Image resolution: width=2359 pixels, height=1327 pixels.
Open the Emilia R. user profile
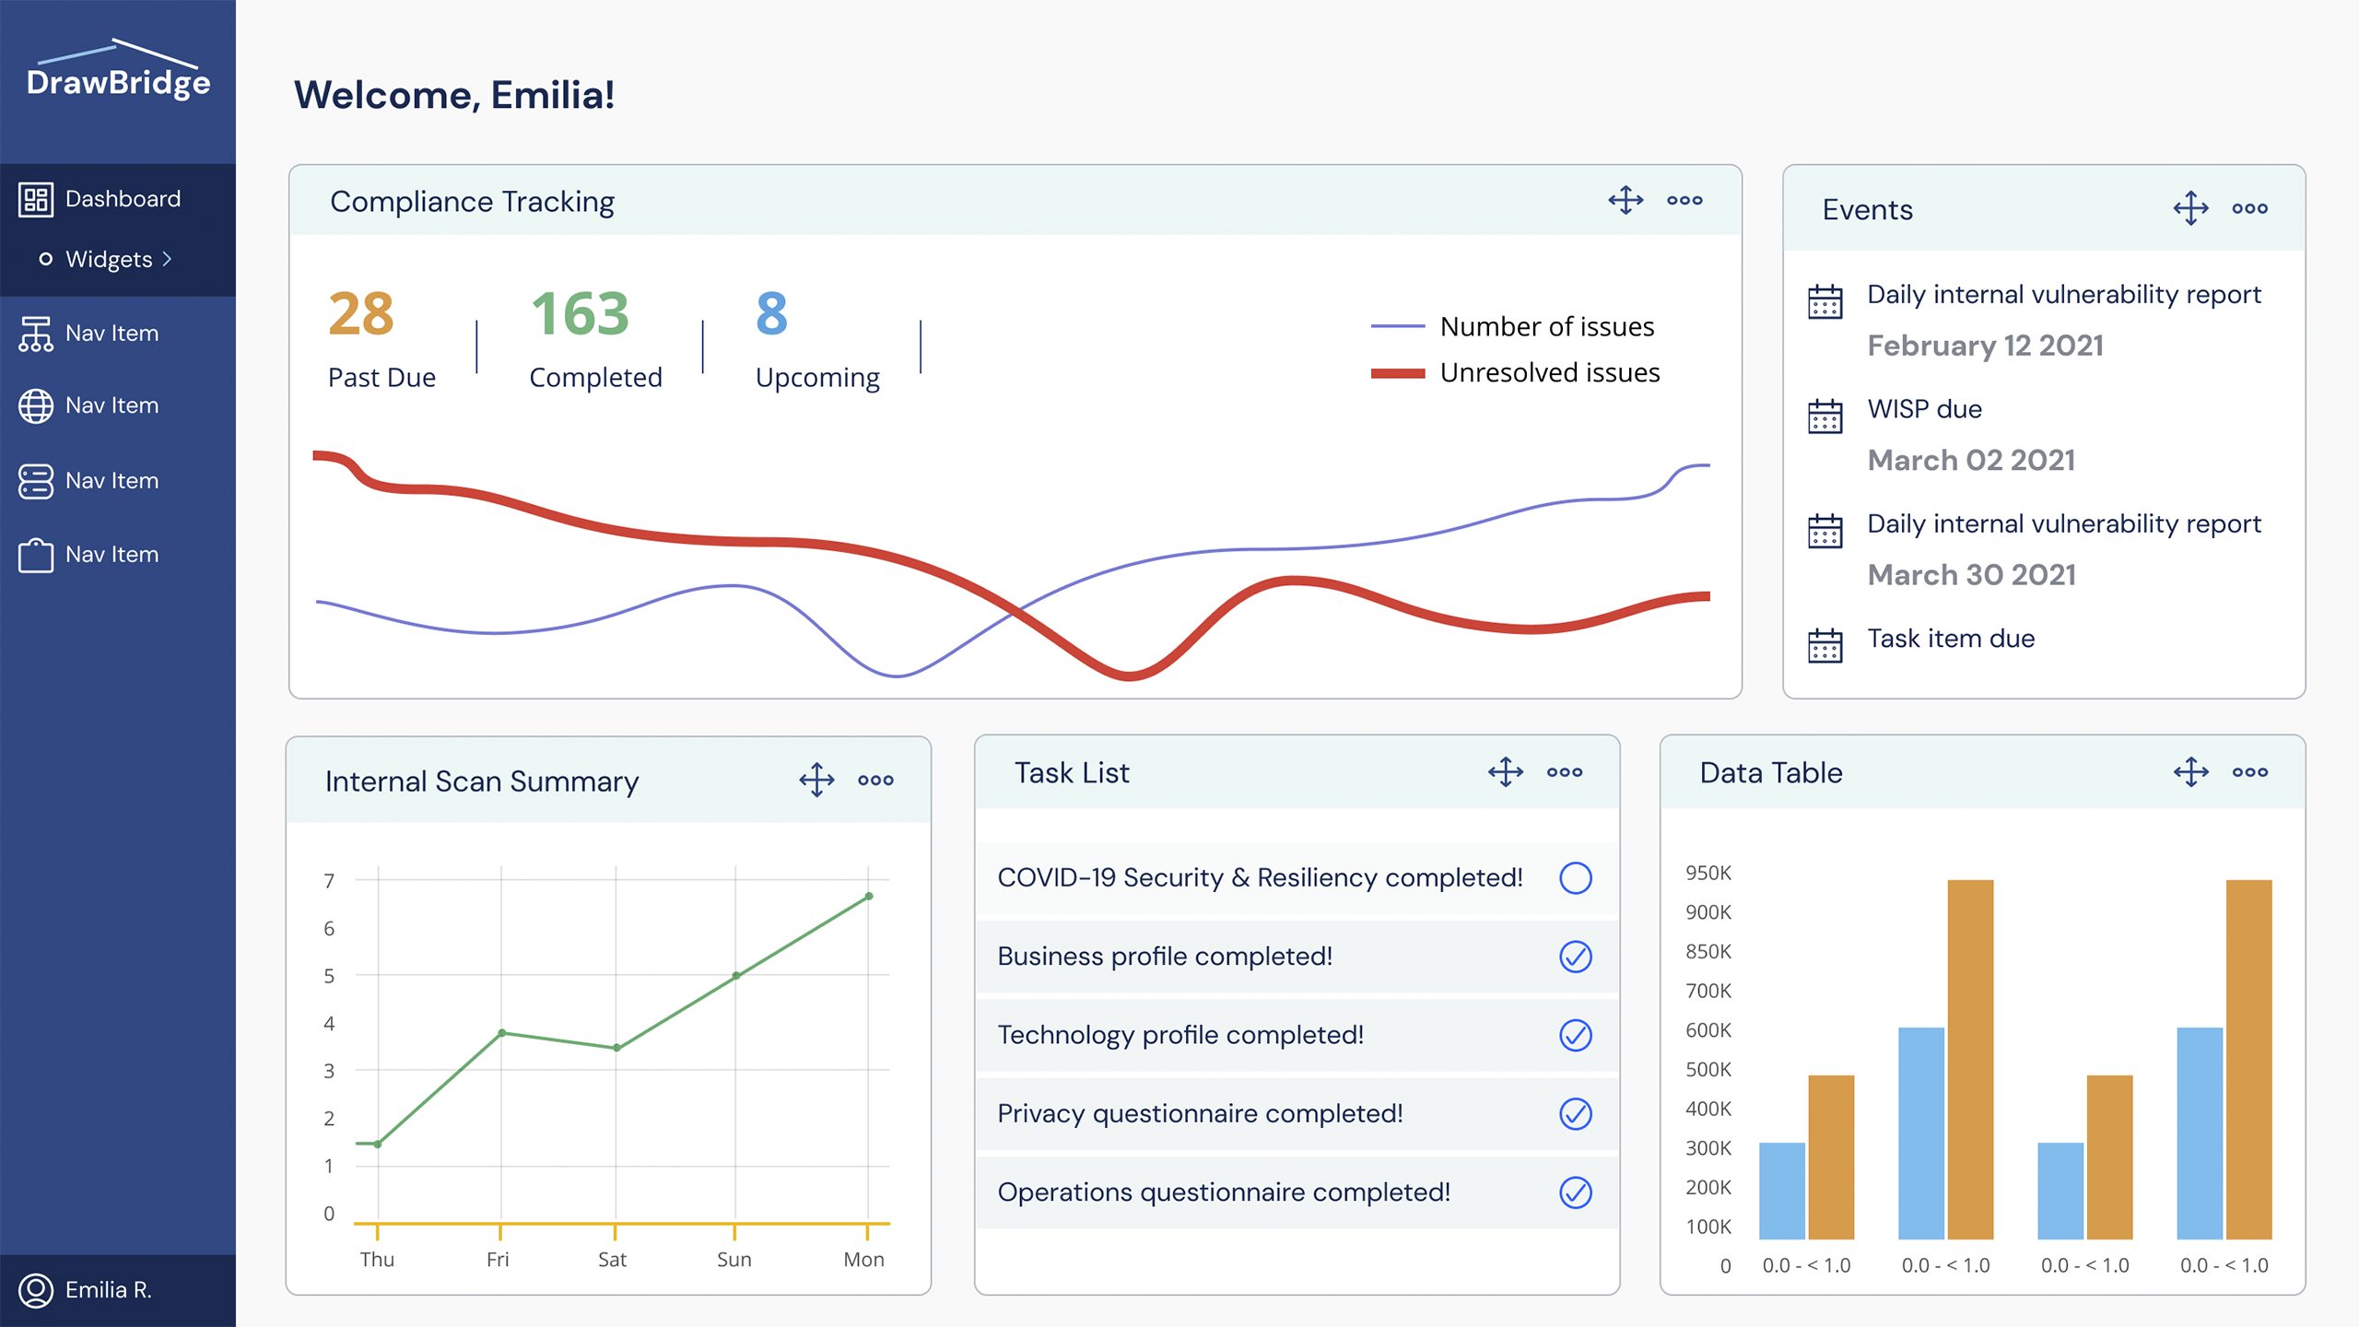click(118, 1290)
